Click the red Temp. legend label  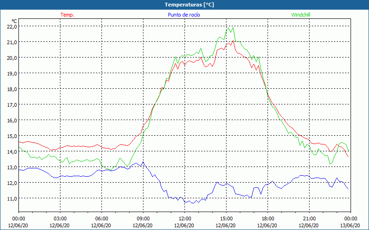tap(67, 15)
